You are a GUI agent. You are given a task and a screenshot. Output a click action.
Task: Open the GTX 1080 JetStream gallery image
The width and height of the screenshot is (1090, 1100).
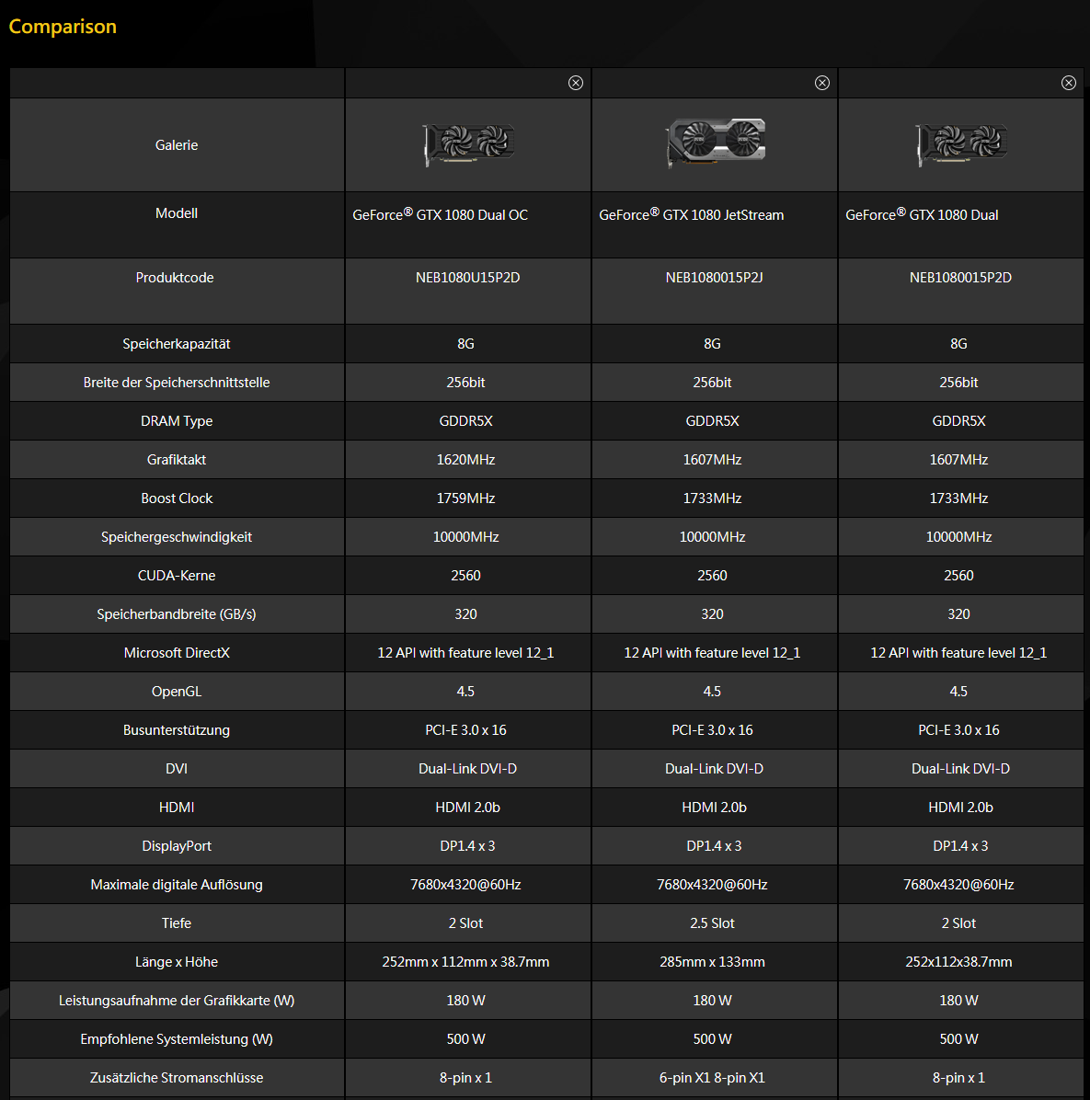pos(716,143)
